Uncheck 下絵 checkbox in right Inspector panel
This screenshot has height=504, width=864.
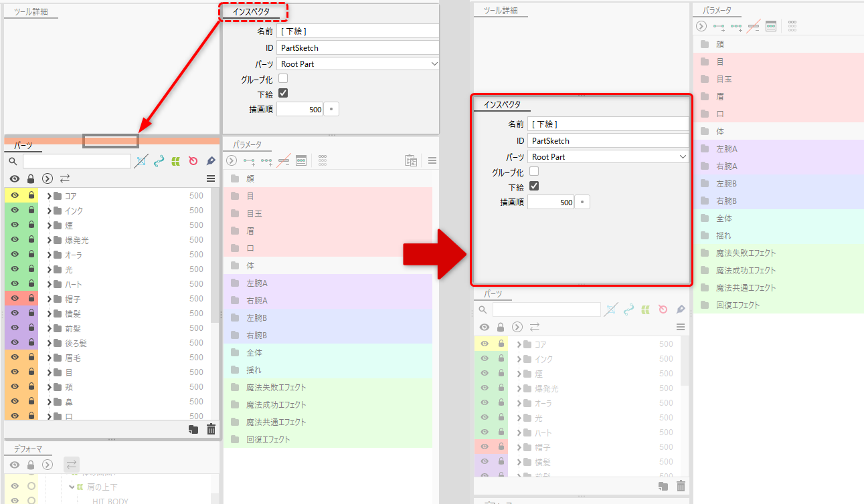point(534,186)
